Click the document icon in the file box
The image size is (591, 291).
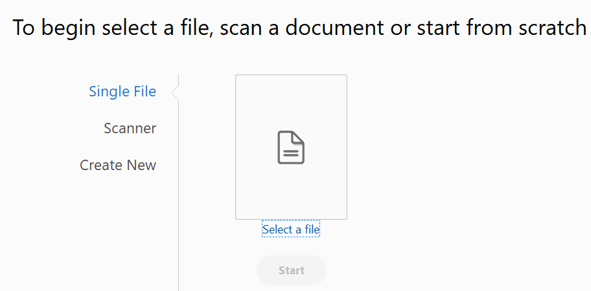[291, 147]
